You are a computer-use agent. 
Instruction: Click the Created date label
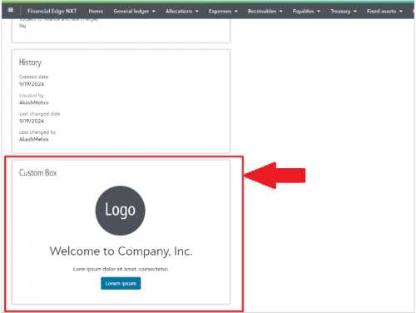pyautogui.click(x=33, y=77)
